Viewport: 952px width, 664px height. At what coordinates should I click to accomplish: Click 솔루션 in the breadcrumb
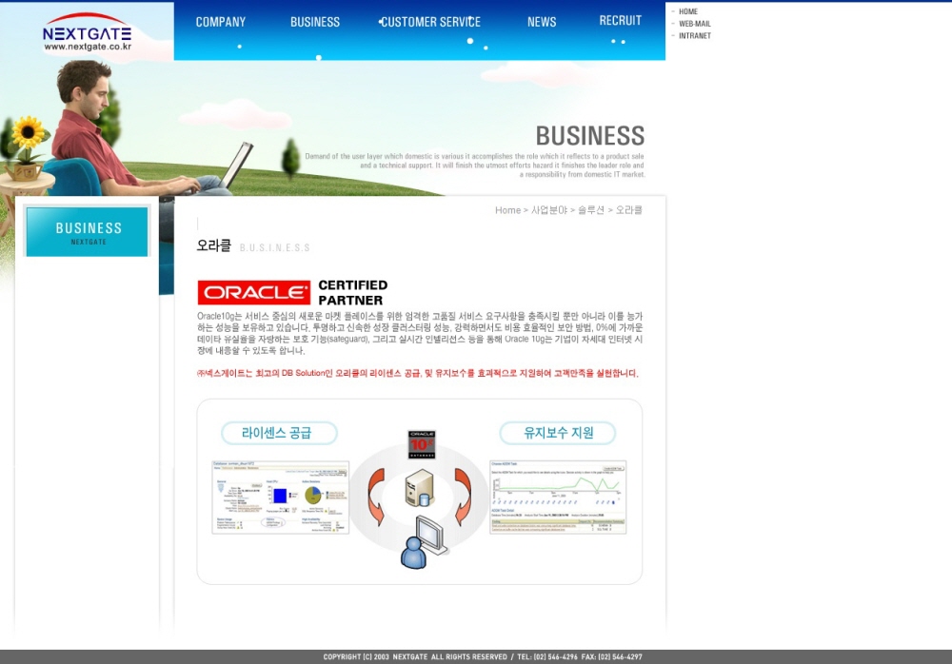coord(590,210)
